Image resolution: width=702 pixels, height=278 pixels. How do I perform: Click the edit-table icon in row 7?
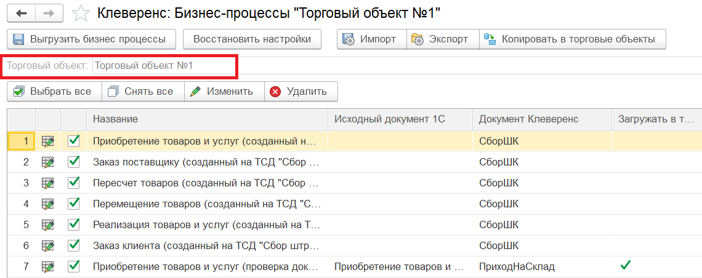click(48, 267)
